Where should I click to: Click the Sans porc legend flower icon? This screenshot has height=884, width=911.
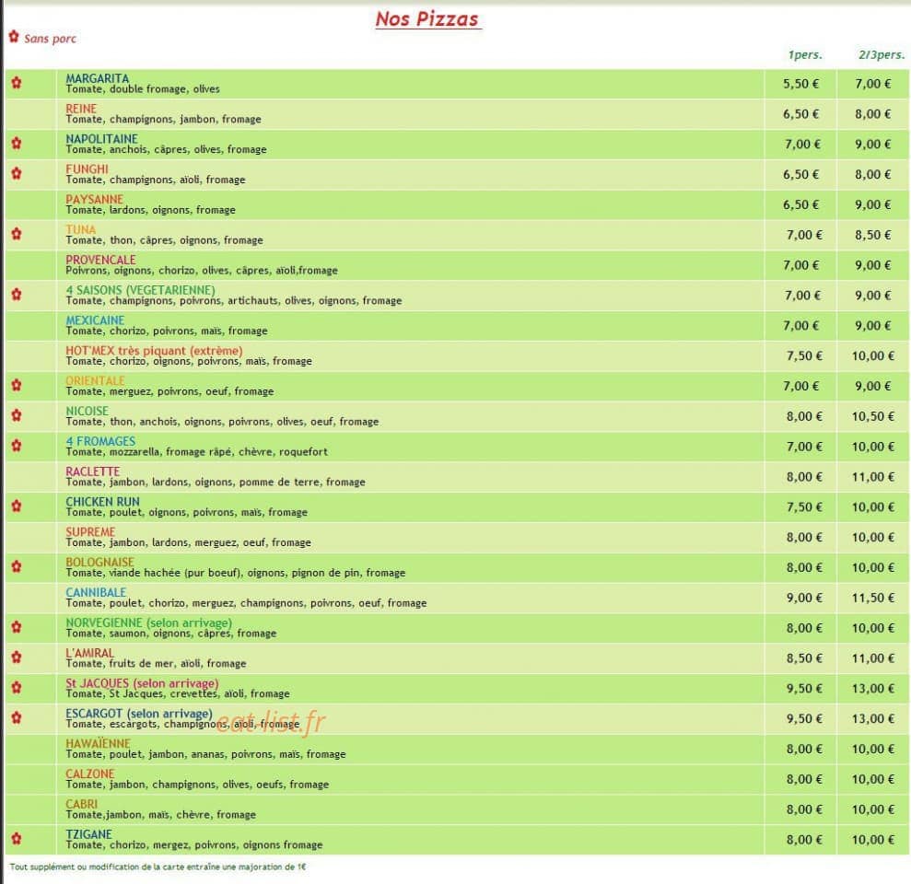[14, 37]
